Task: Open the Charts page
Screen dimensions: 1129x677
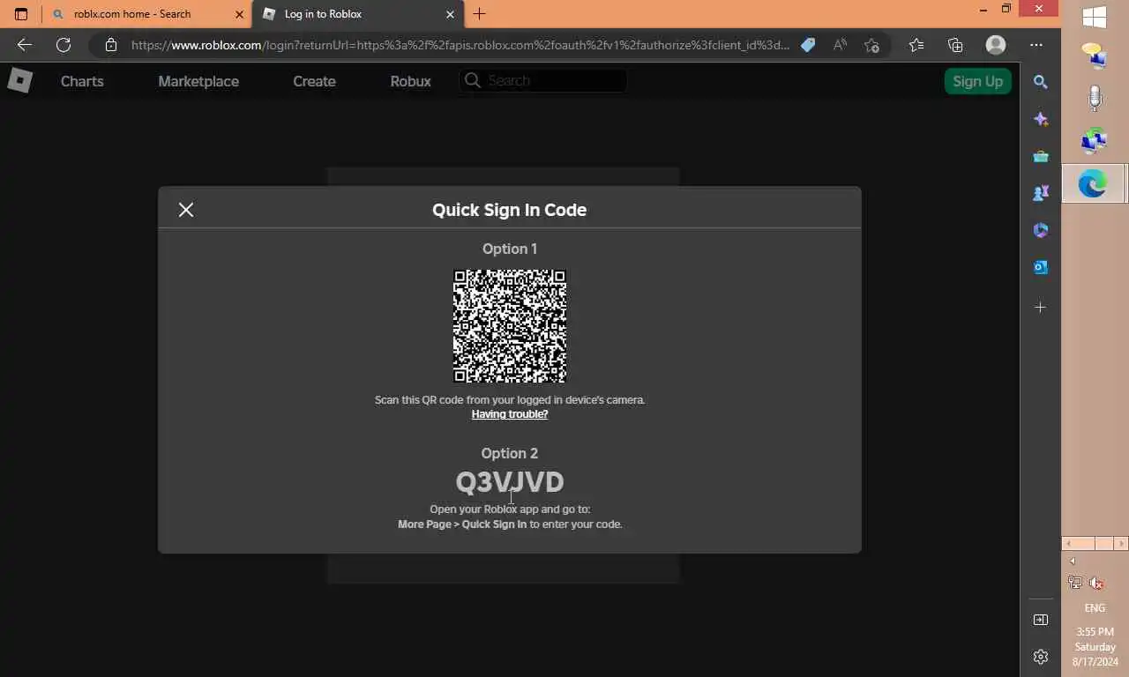Action: pyautogui.click(x=82, y=81)
